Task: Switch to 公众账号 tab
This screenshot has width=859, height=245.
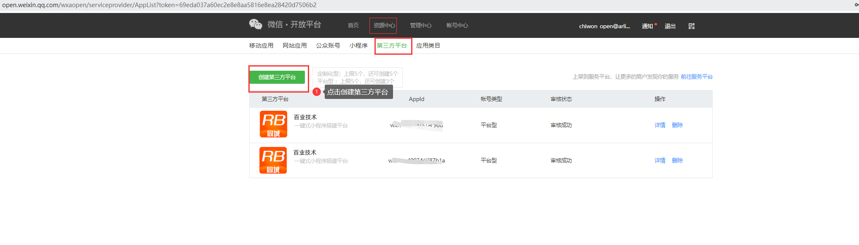Action: click(328, 45)
